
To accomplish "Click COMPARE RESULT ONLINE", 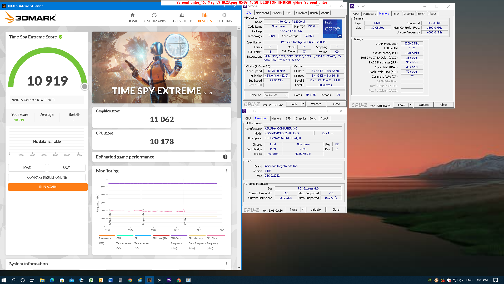I will click(x=47, y=177).
